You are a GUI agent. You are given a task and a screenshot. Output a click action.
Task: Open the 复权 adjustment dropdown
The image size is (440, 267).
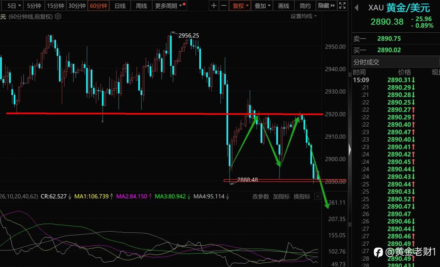pyautogui.click(x=241, y=6)
